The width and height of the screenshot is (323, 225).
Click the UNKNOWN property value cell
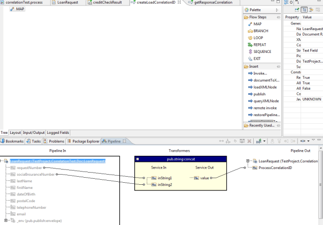312,99
